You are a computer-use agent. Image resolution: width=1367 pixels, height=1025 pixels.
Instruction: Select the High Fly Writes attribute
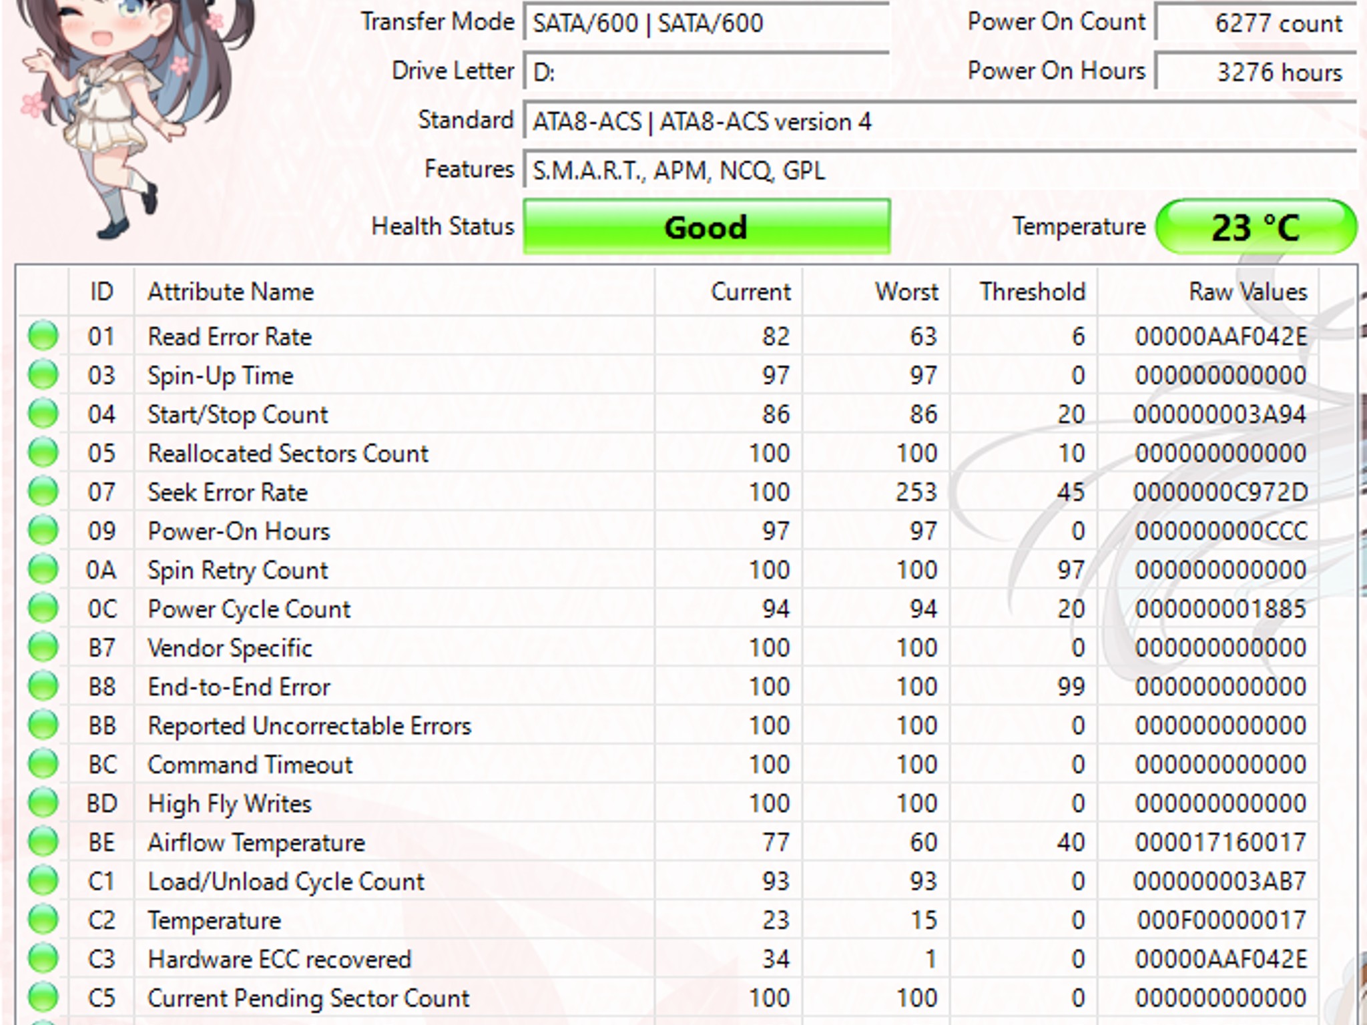pyautogui.click(x=230, y=804)
